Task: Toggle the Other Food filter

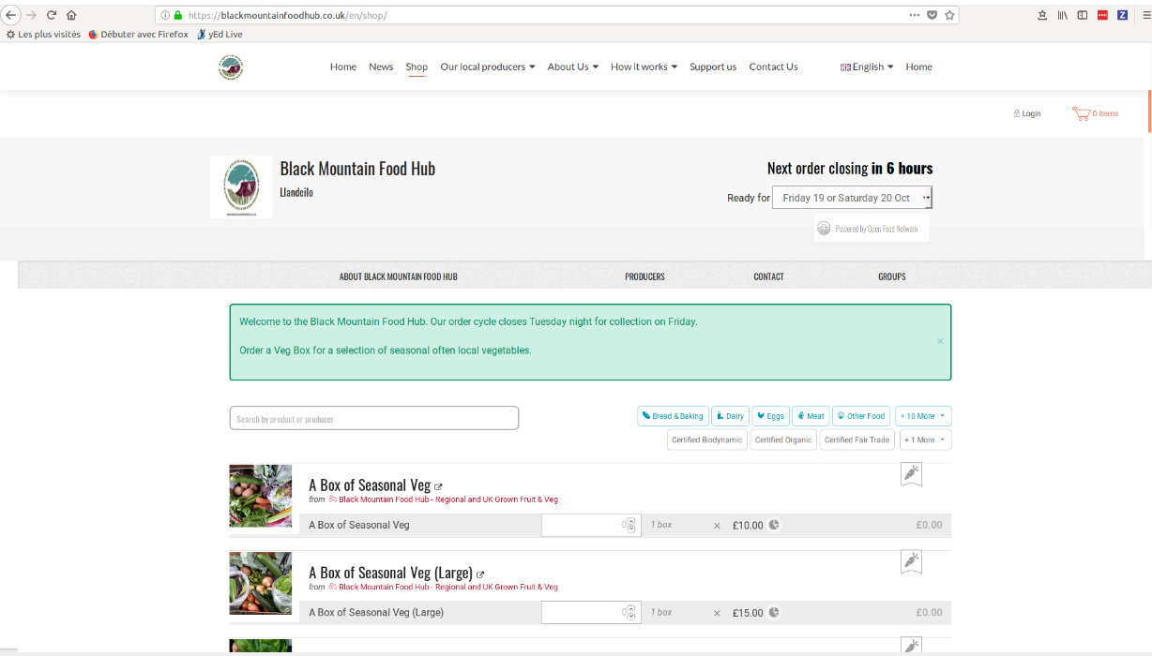Action: [861, 416]
